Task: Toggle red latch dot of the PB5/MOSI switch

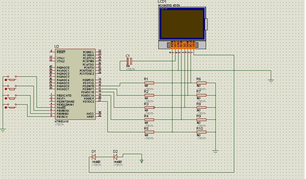Action: click(x=6, y=89)
